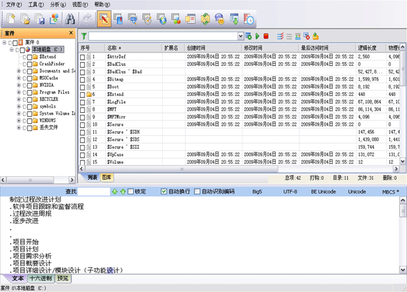This screenshot has width=407, height=292.
Task: Select the Big5 encoding option
Action: coord(257,191)
